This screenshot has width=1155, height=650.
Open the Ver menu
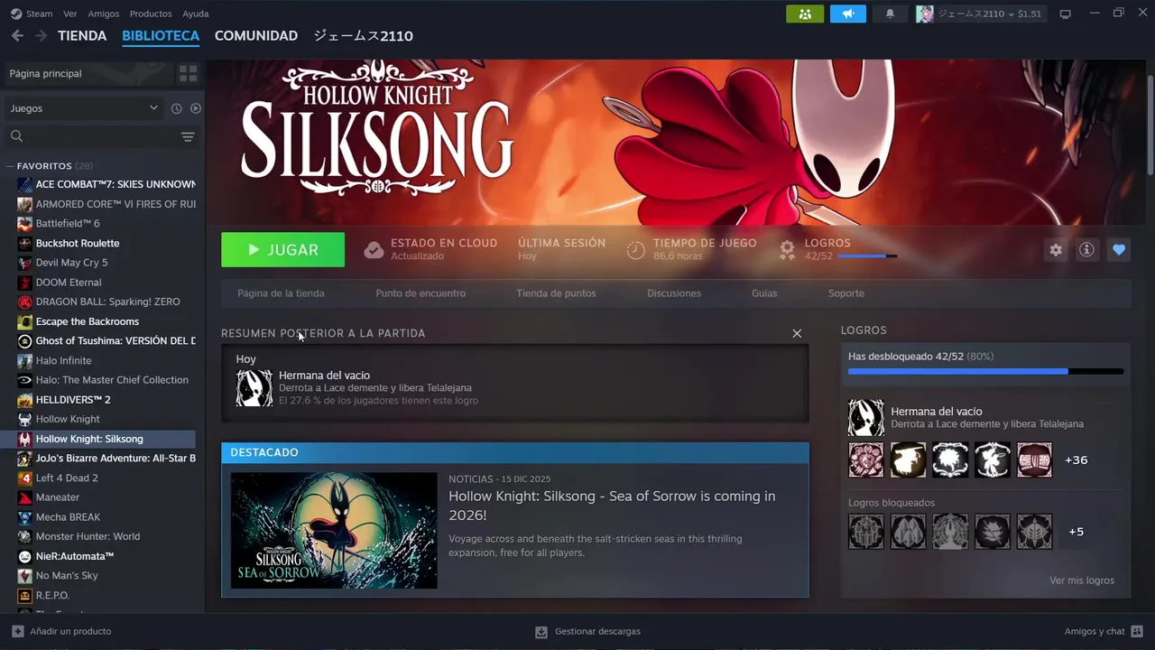[70, 14]
